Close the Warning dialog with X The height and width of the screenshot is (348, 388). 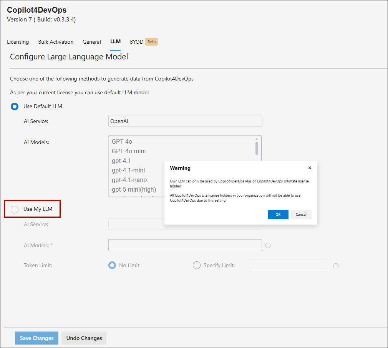(310, 168)
